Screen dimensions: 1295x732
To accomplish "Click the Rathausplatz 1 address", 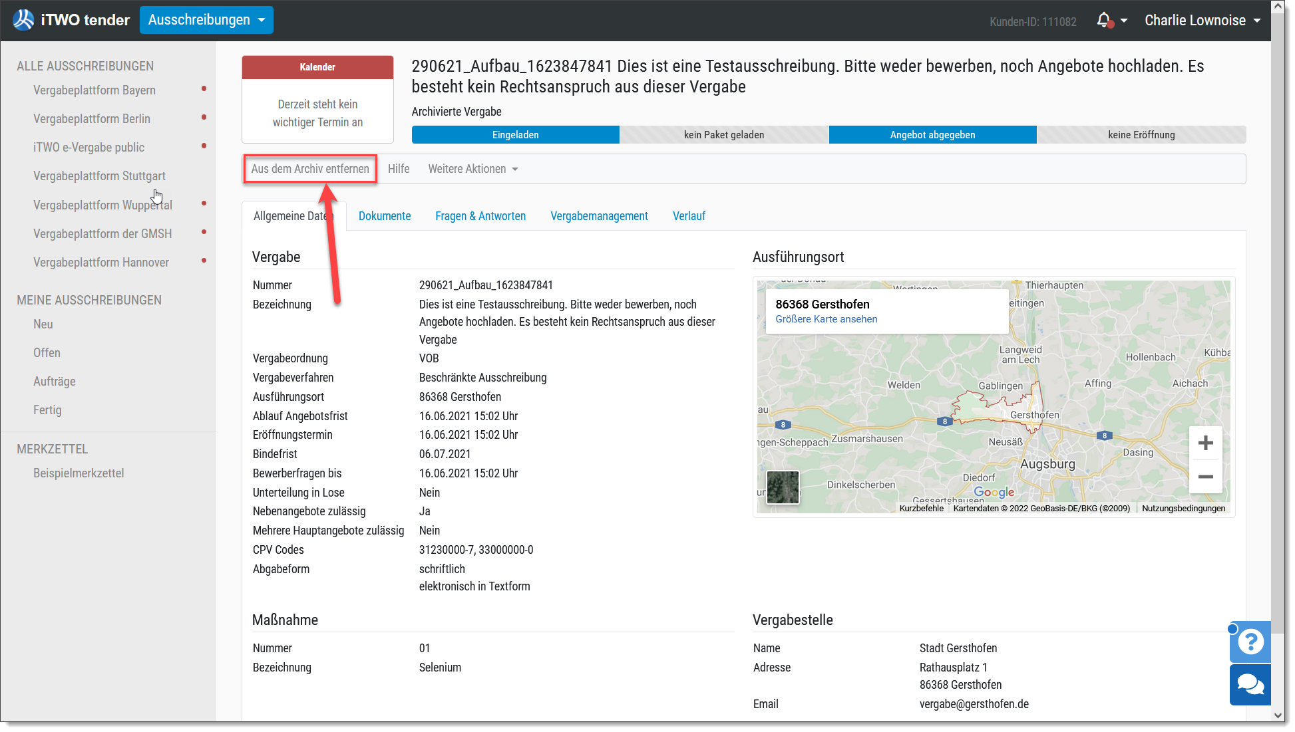I will [x=954, y=667].
